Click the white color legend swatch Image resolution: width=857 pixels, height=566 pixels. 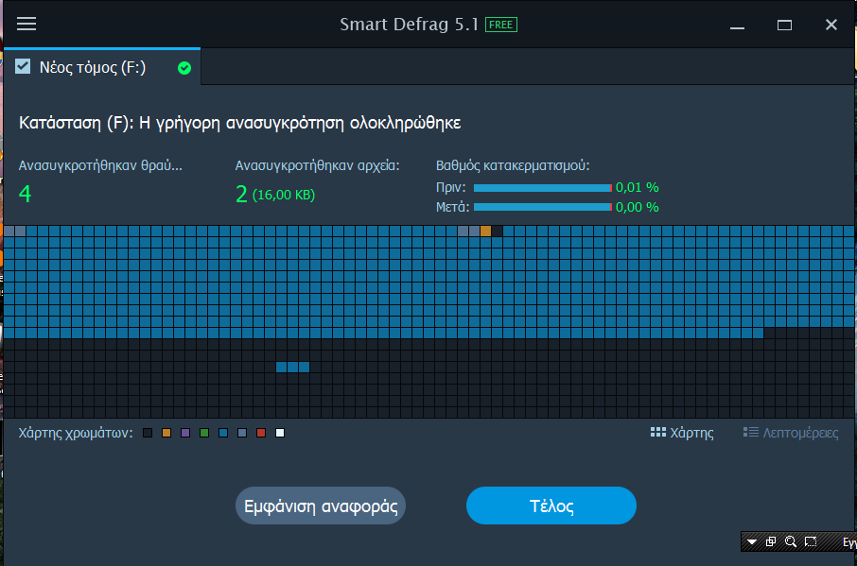point(280,433)
